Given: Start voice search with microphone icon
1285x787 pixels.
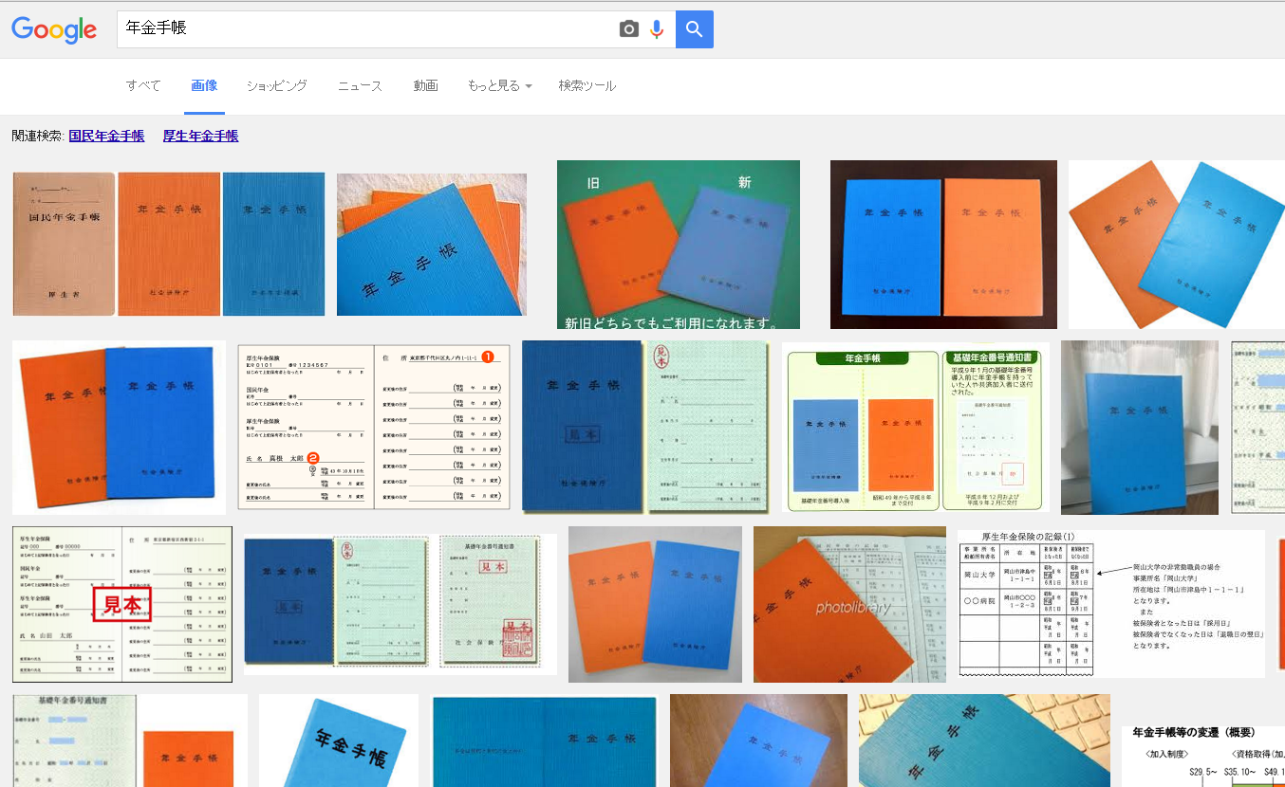Looking at the screenshot, I should [x=656, y=29].
